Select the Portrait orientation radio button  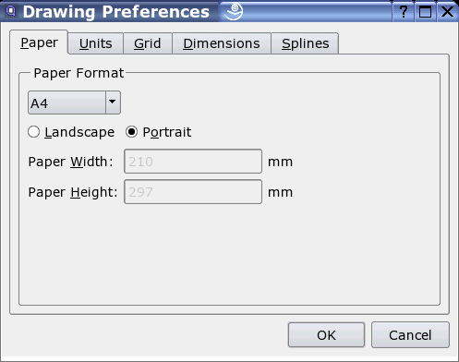[131, 132]
